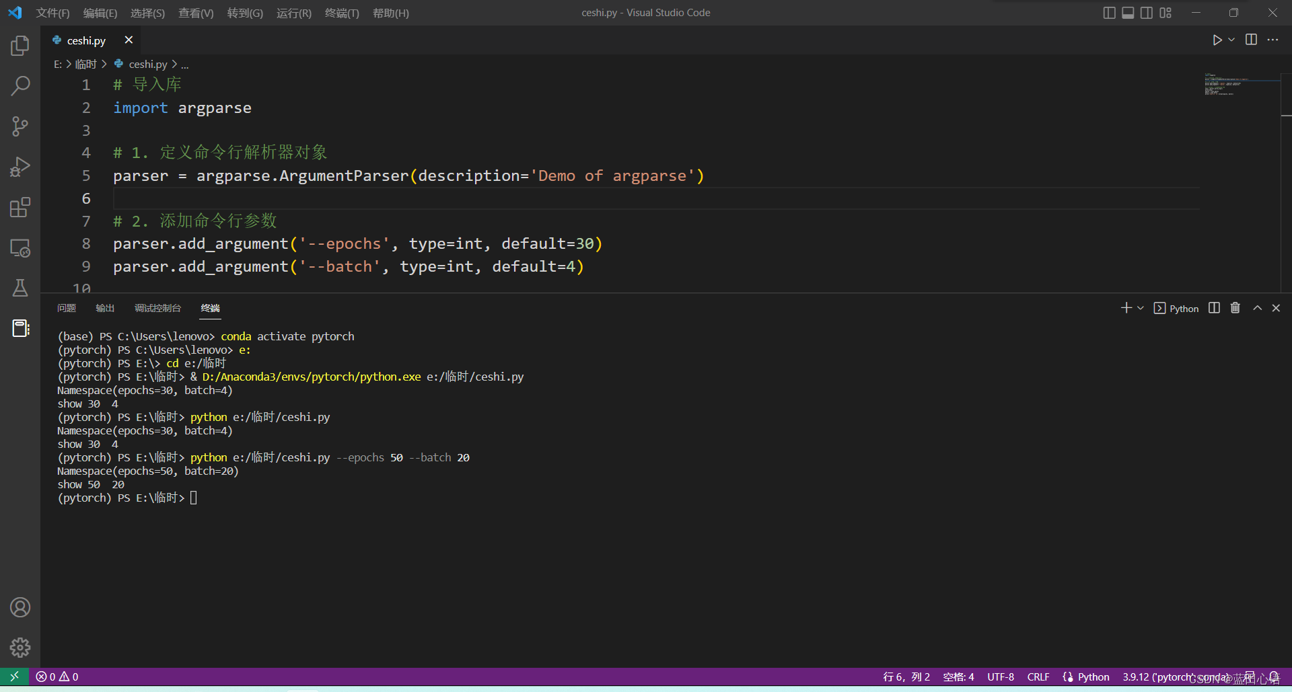This screenshot has height=692, width=1292.
Task: Close the terminal panel
Action: (x=1276, y=308)
